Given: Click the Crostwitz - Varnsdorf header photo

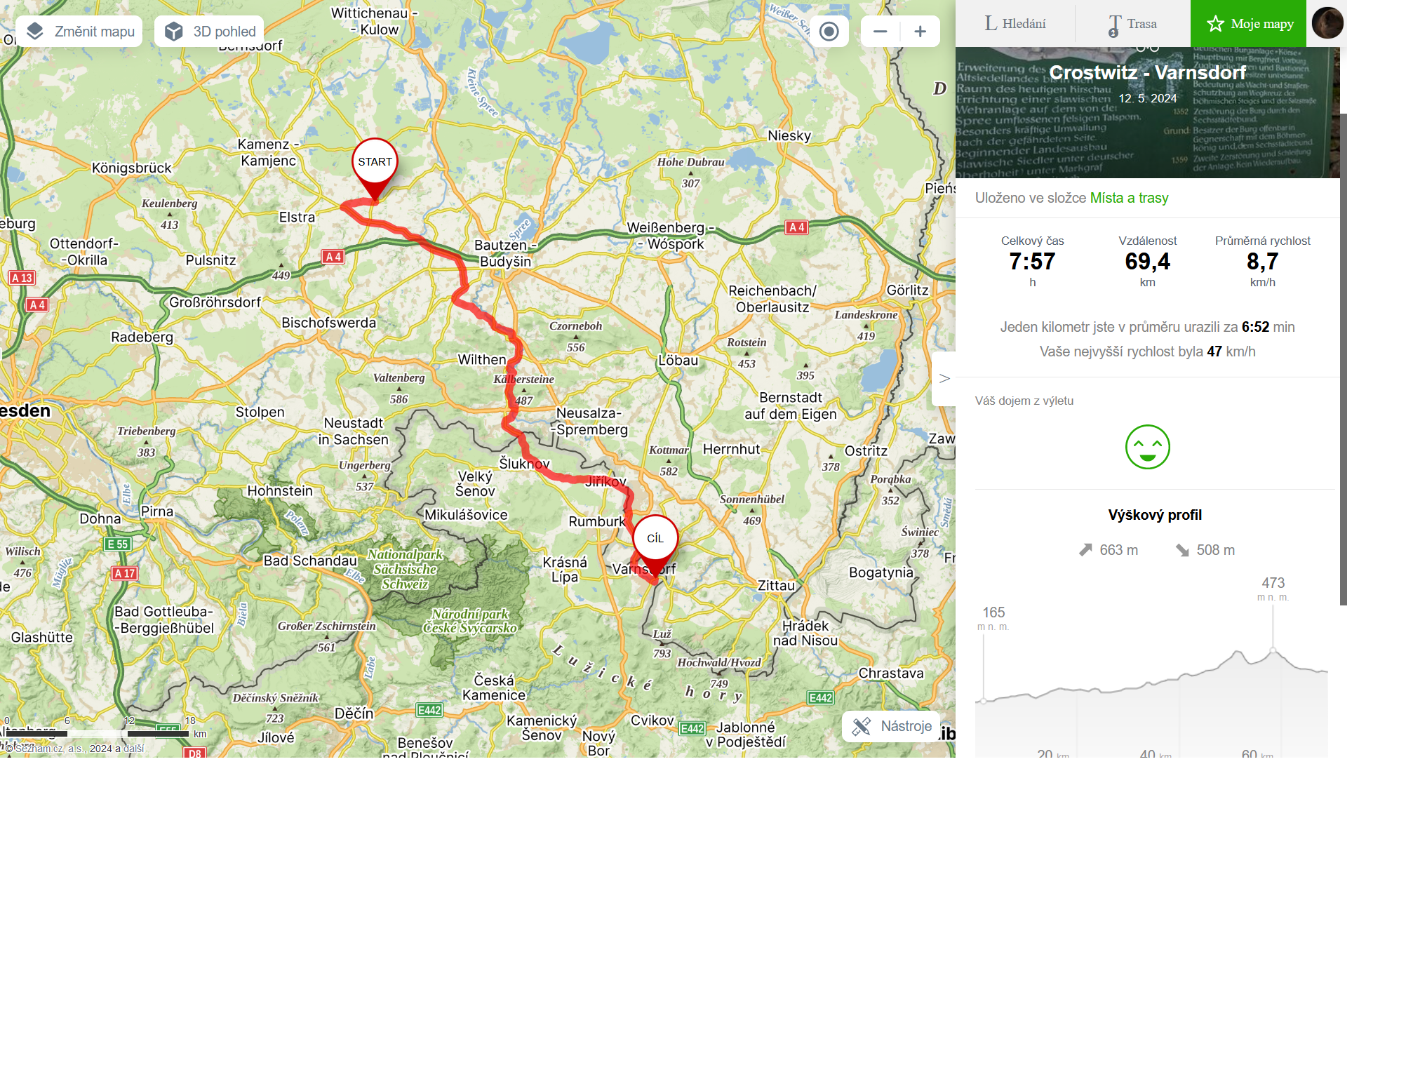Looking at the screenshot, I should pyautogui.click(x=1147, y=112).
